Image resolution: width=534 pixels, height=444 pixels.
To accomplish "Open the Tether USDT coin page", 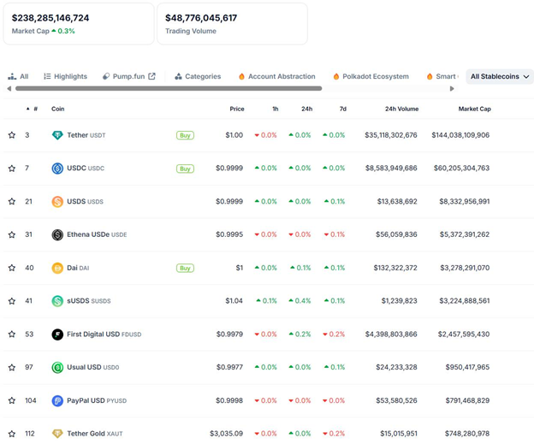I will pos(86,135).
